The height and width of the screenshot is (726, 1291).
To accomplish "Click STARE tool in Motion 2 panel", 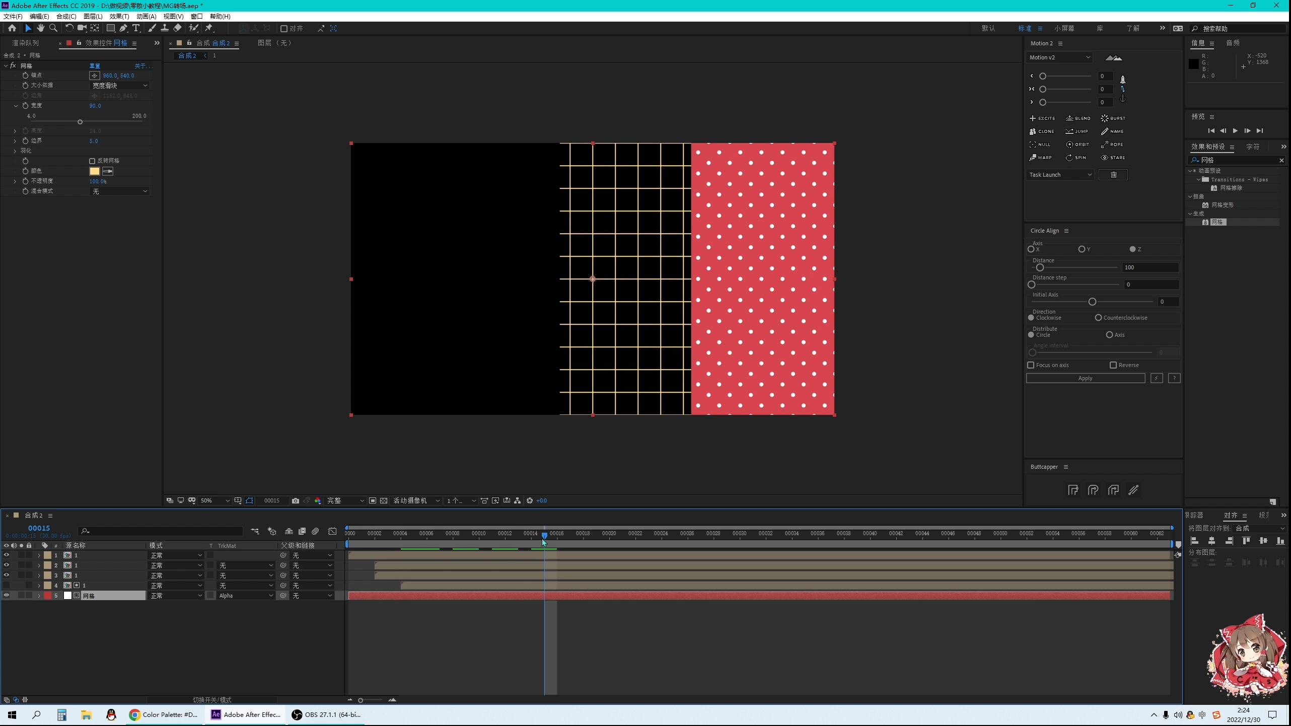I will (1113, 158).
